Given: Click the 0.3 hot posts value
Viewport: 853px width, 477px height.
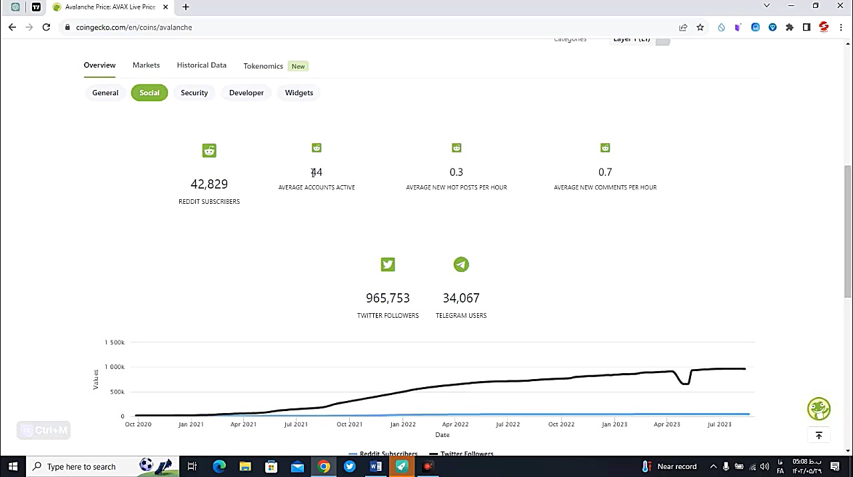Looking at the screenshot, I should (x=456, y=172).
